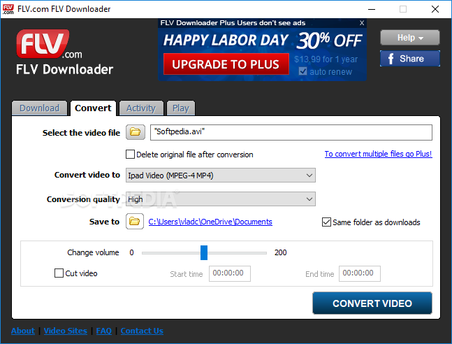Enable the Cut video checkbox
The height and width of the screenshot is (344, 452).
[x=59, y=273]
